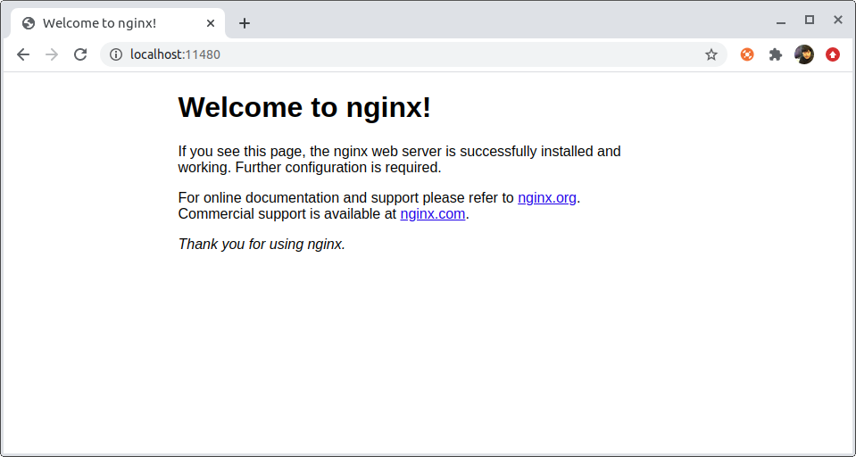Open the nginx.org link
The width and height of the screenshot is (856, 457).
coord(547,197)
